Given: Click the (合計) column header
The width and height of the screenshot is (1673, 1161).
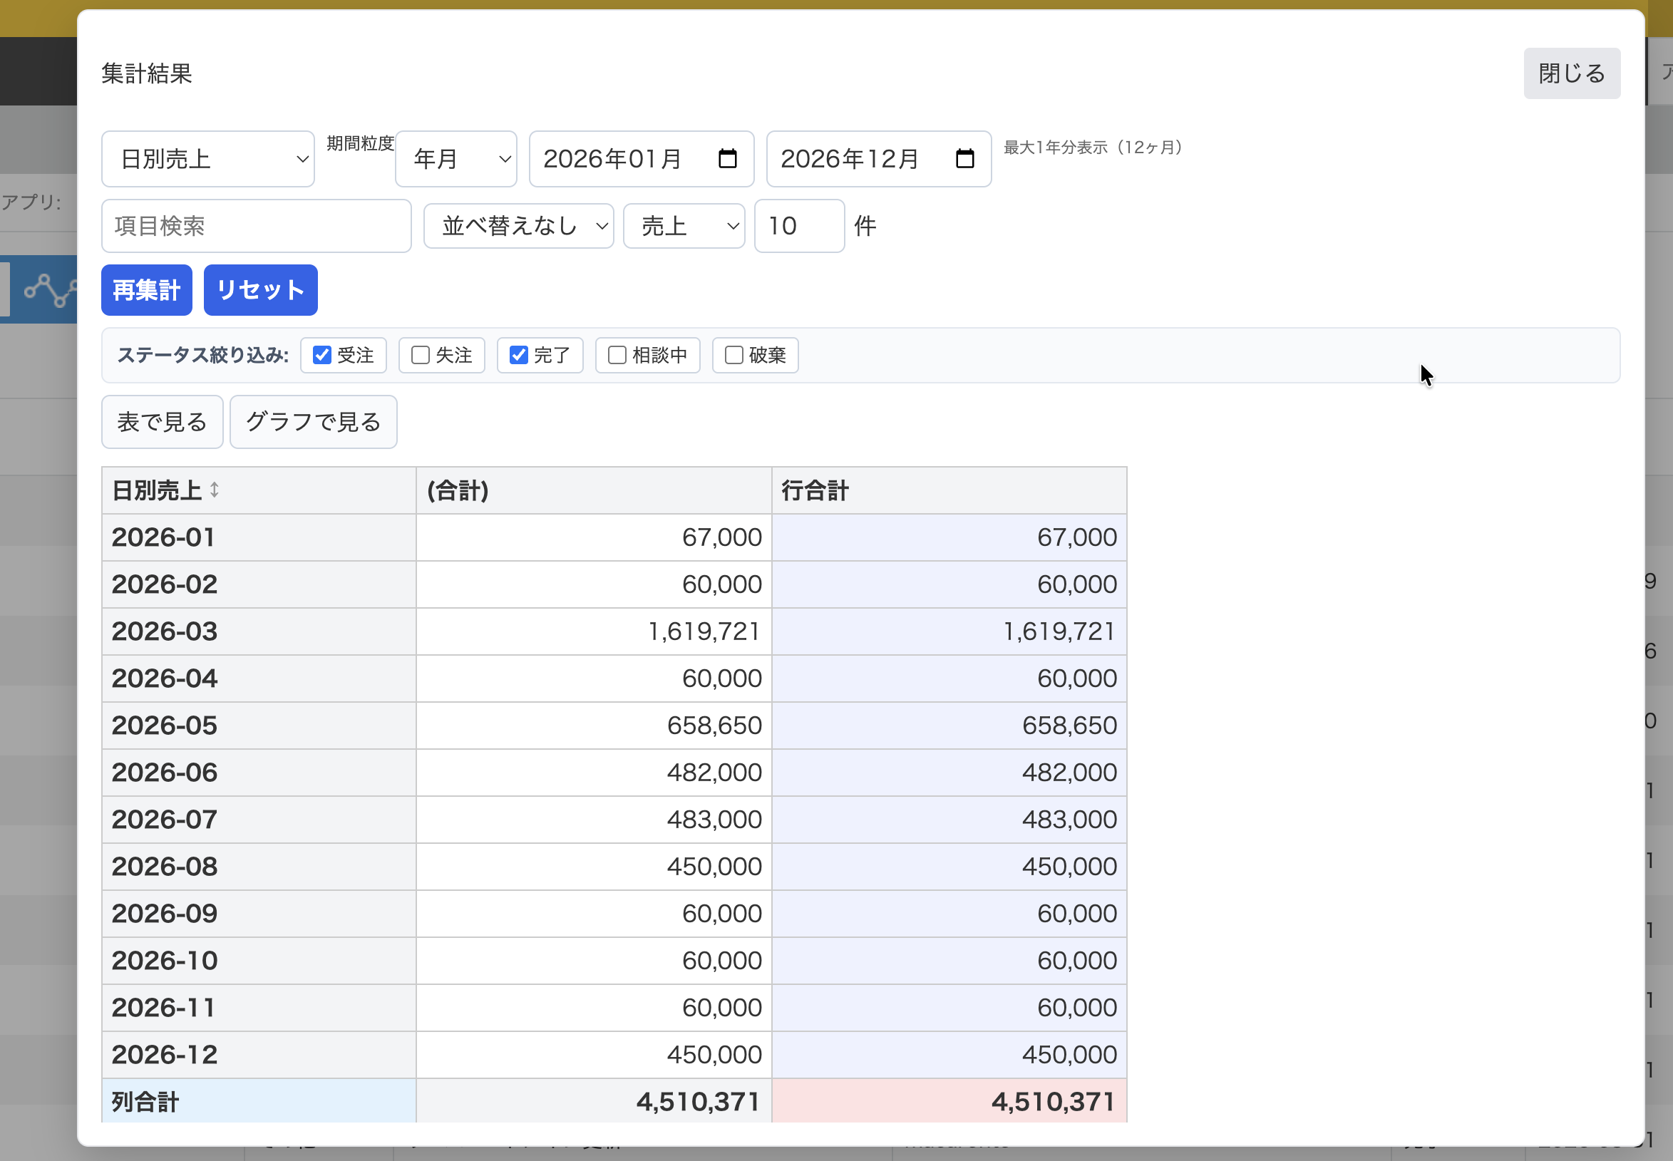Looking at the screenshot, I should pos(594,491).
